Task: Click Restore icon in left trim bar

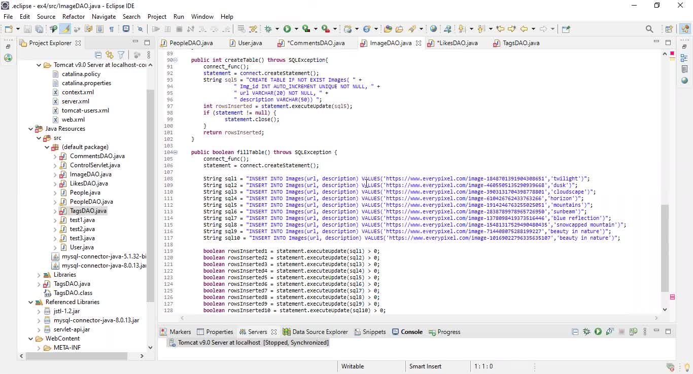Action: 8,47
